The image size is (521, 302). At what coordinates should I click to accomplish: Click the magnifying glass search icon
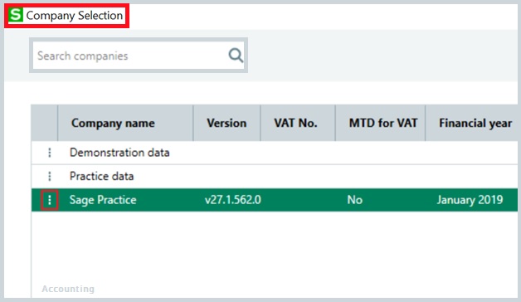tap(236, 55)
